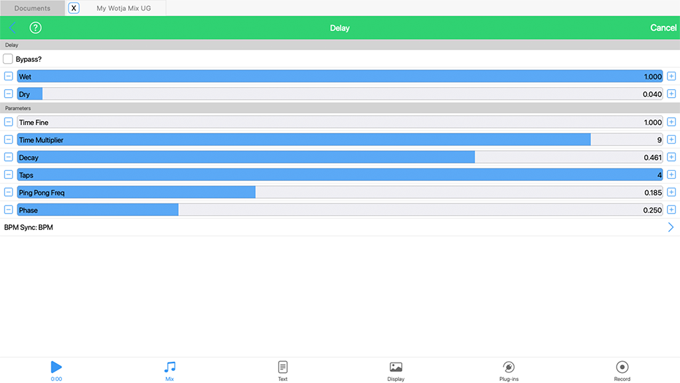Decrease Taps with the minus button
Image resolution: width=680 pixels, height=383 pixels.
9,175
